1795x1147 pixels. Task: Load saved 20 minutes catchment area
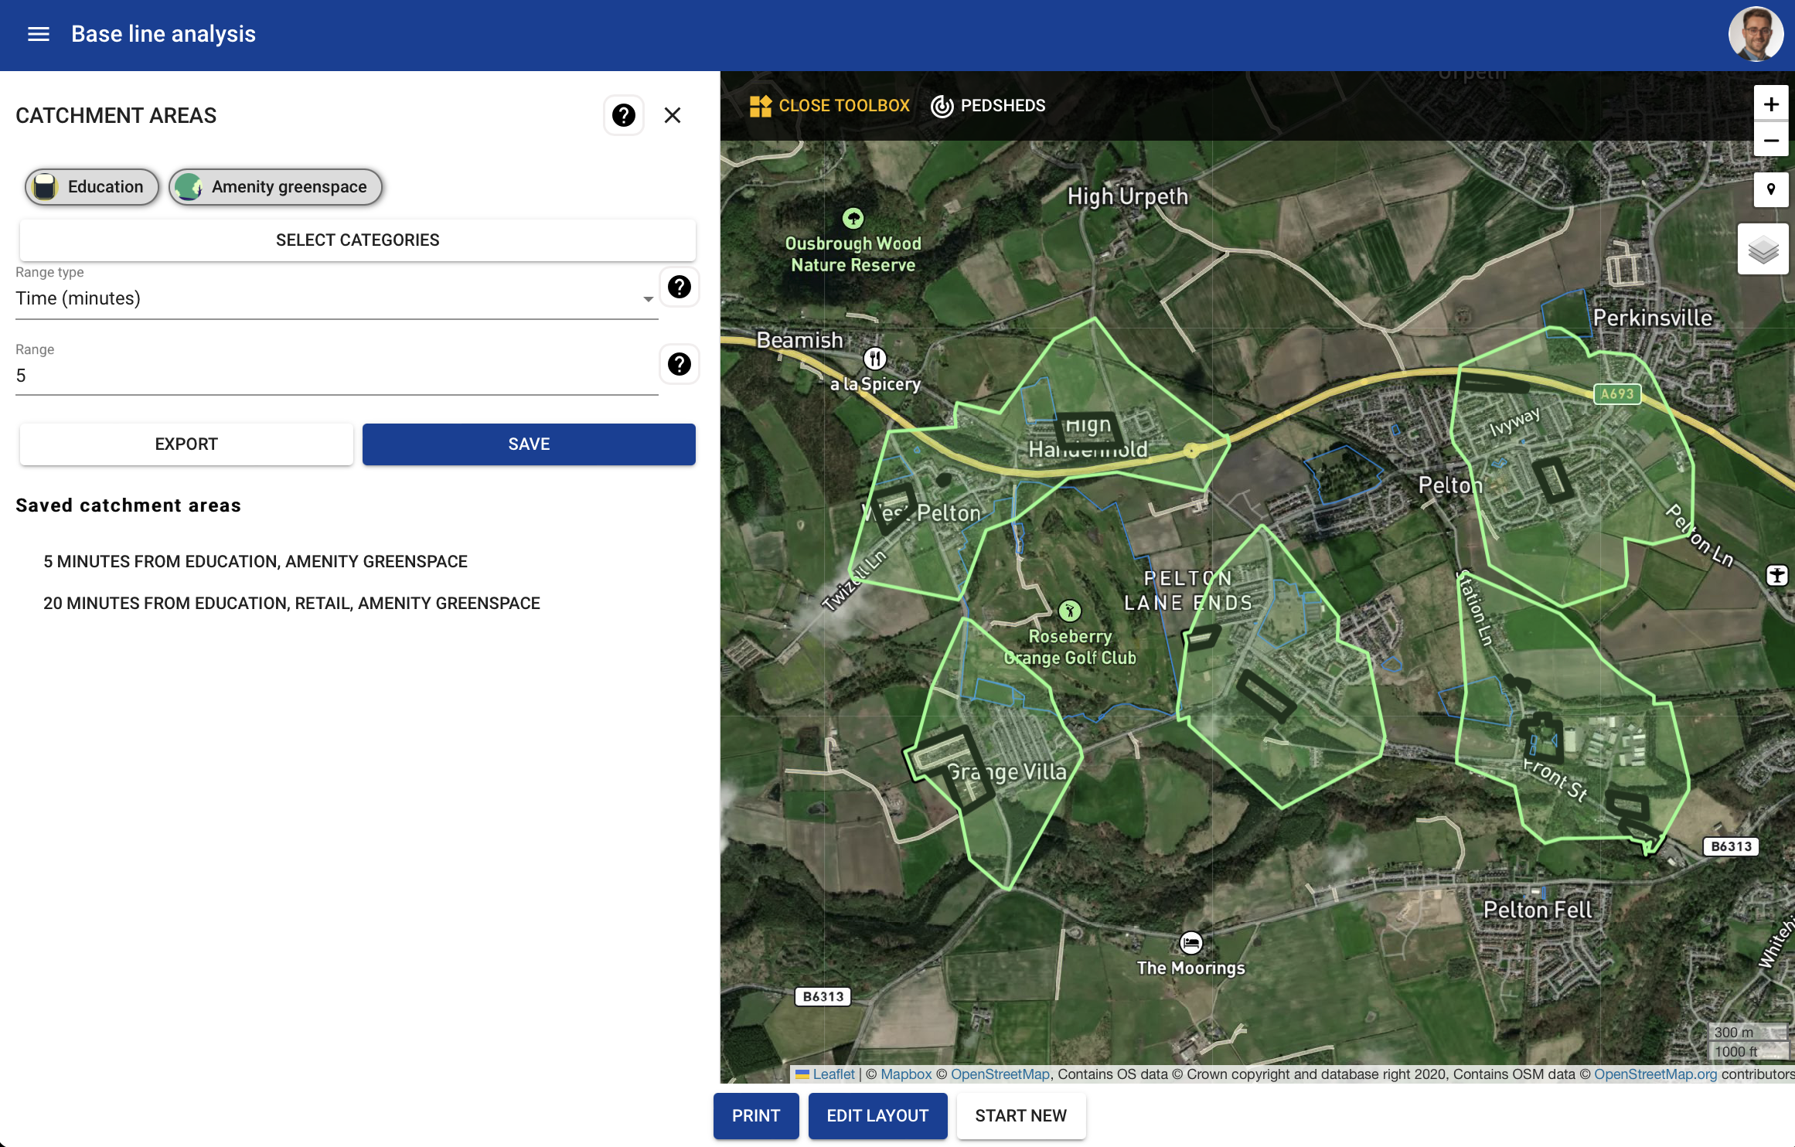(x=291, y=604)
